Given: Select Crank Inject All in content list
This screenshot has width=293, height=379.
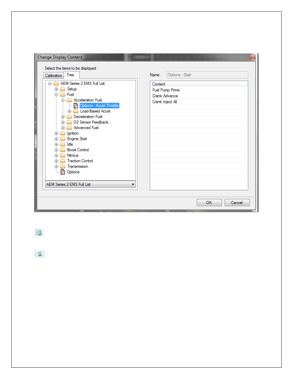Looking at the screenshot, I should [x=199, y=102].
